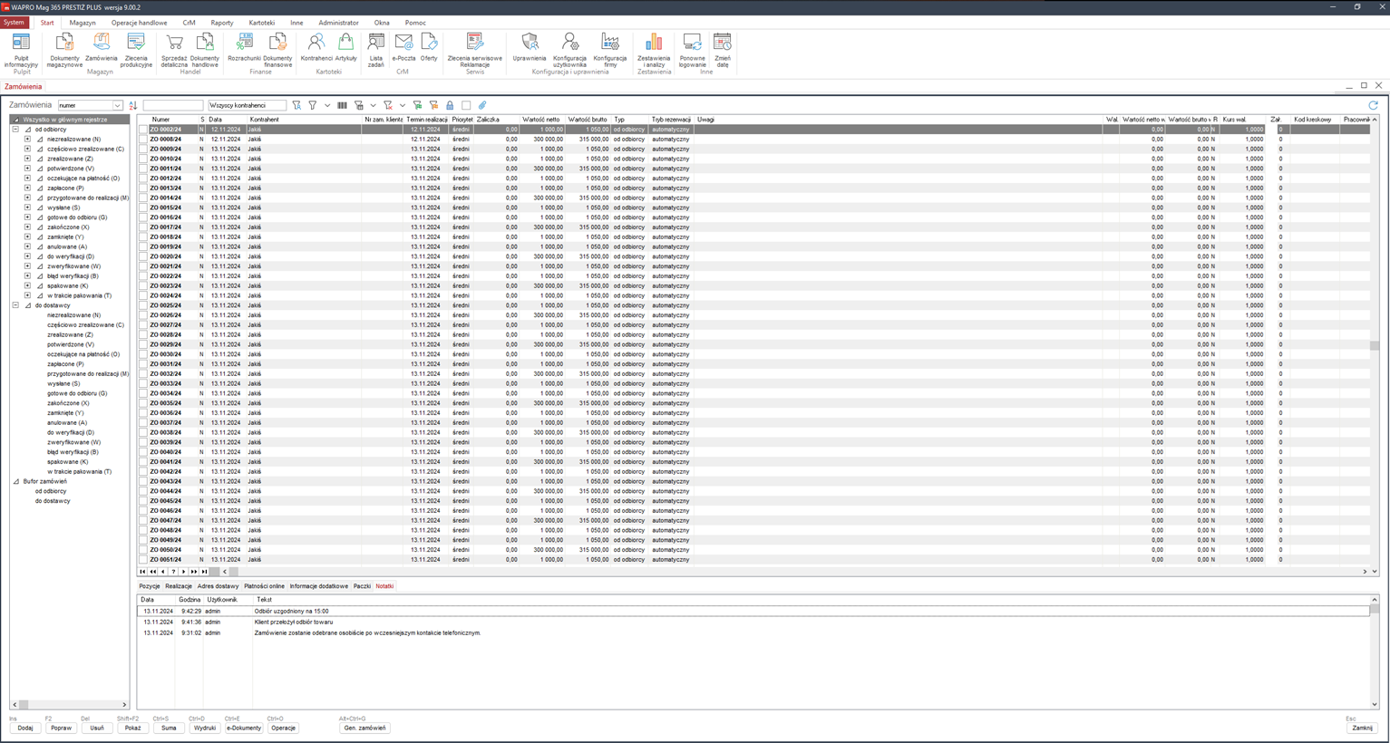The height and width of the screenshot is (743, 1390).
Task: Click the paperclip attachment icon
Action: click(x=482, y=106)
